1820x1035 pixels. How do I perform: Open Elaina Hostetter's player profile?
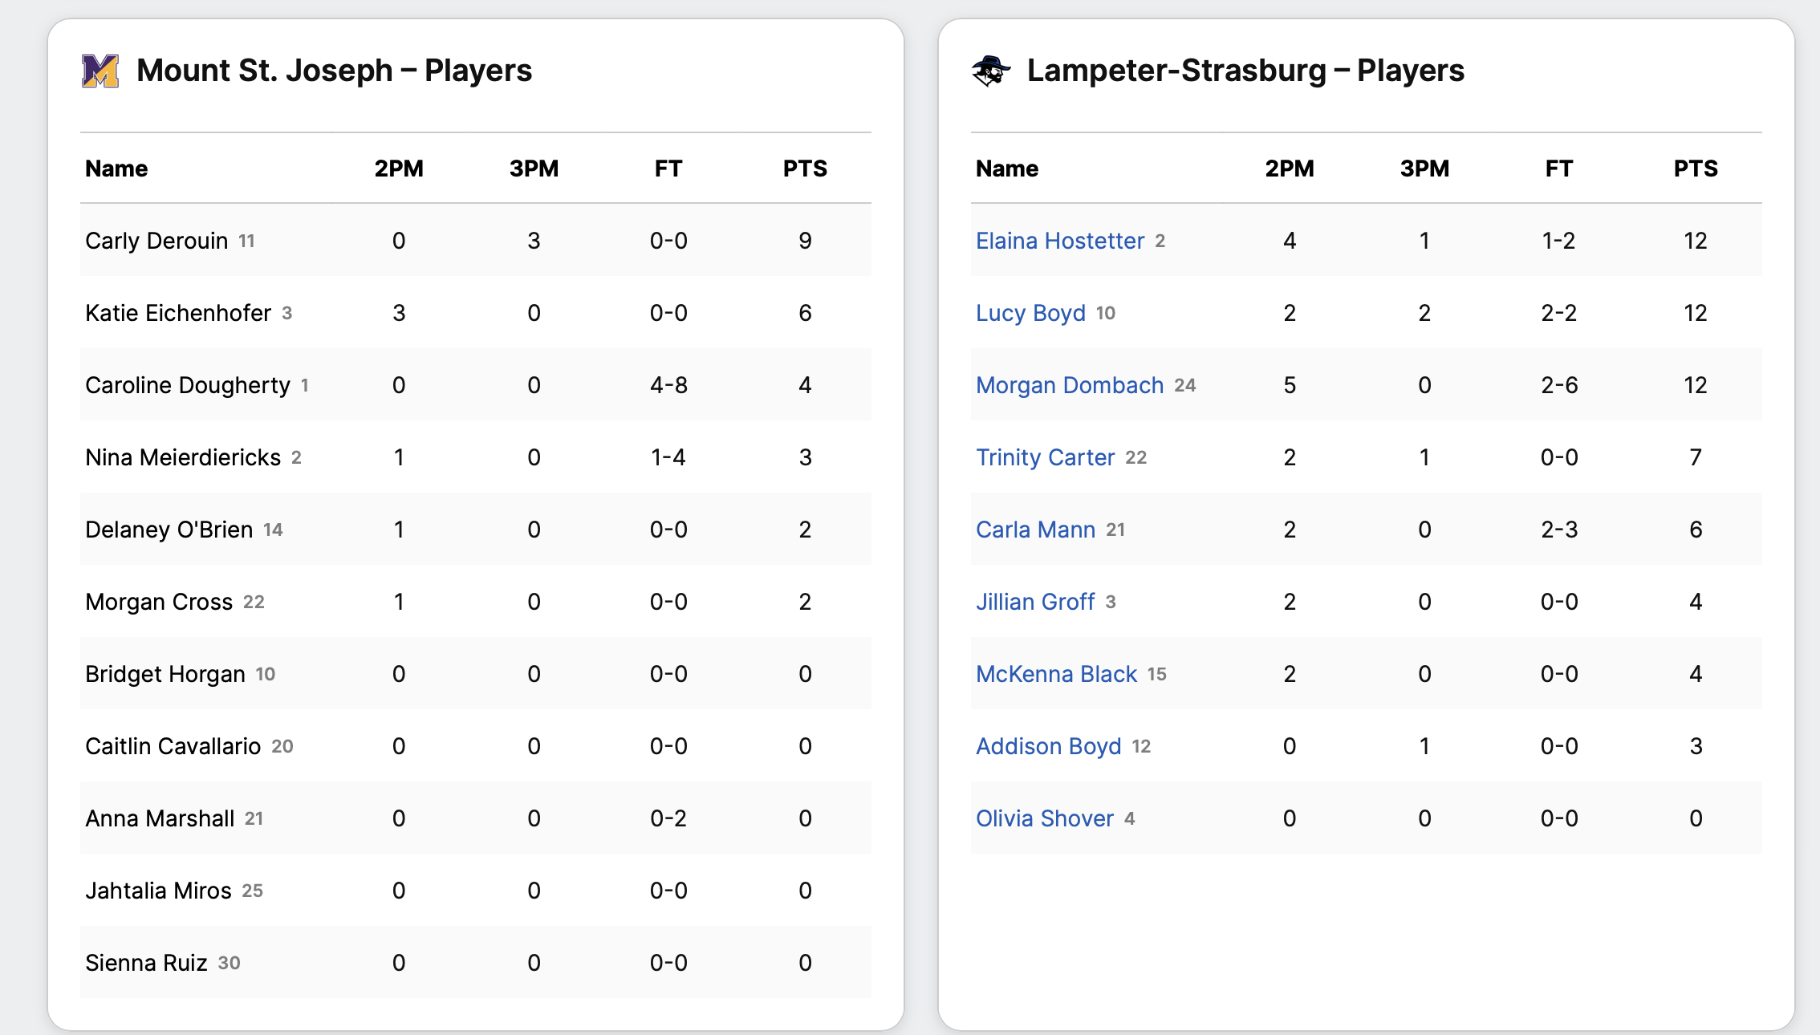point(1059,241)
